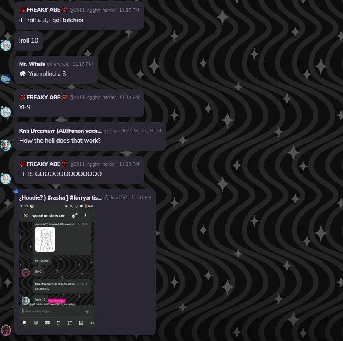
Task: Open Hoodie's avatar below the image attachment
Action: pos(6,330)
